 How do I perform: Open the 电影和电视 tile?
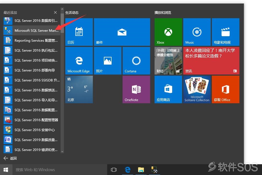226,32
